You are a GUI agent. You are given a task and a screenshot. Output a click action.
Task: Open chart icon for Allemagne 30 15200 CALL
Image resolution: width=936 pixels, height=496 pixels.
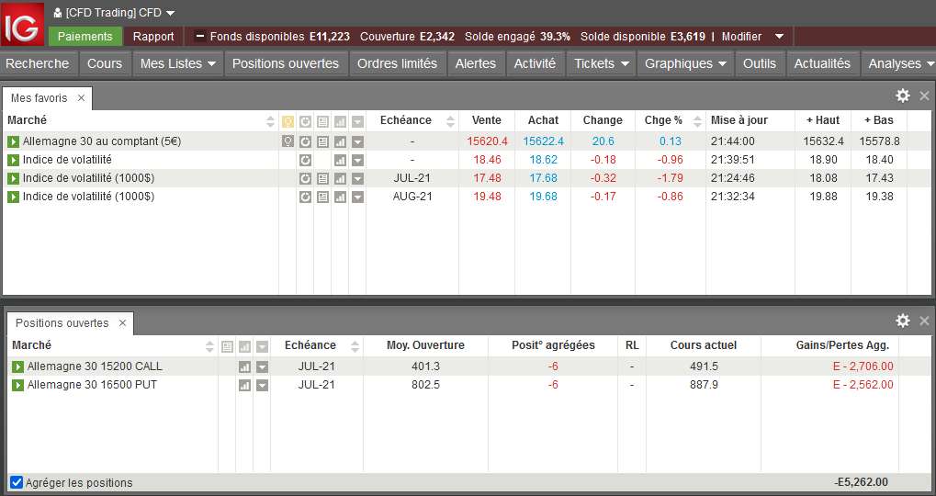[244, 367]
